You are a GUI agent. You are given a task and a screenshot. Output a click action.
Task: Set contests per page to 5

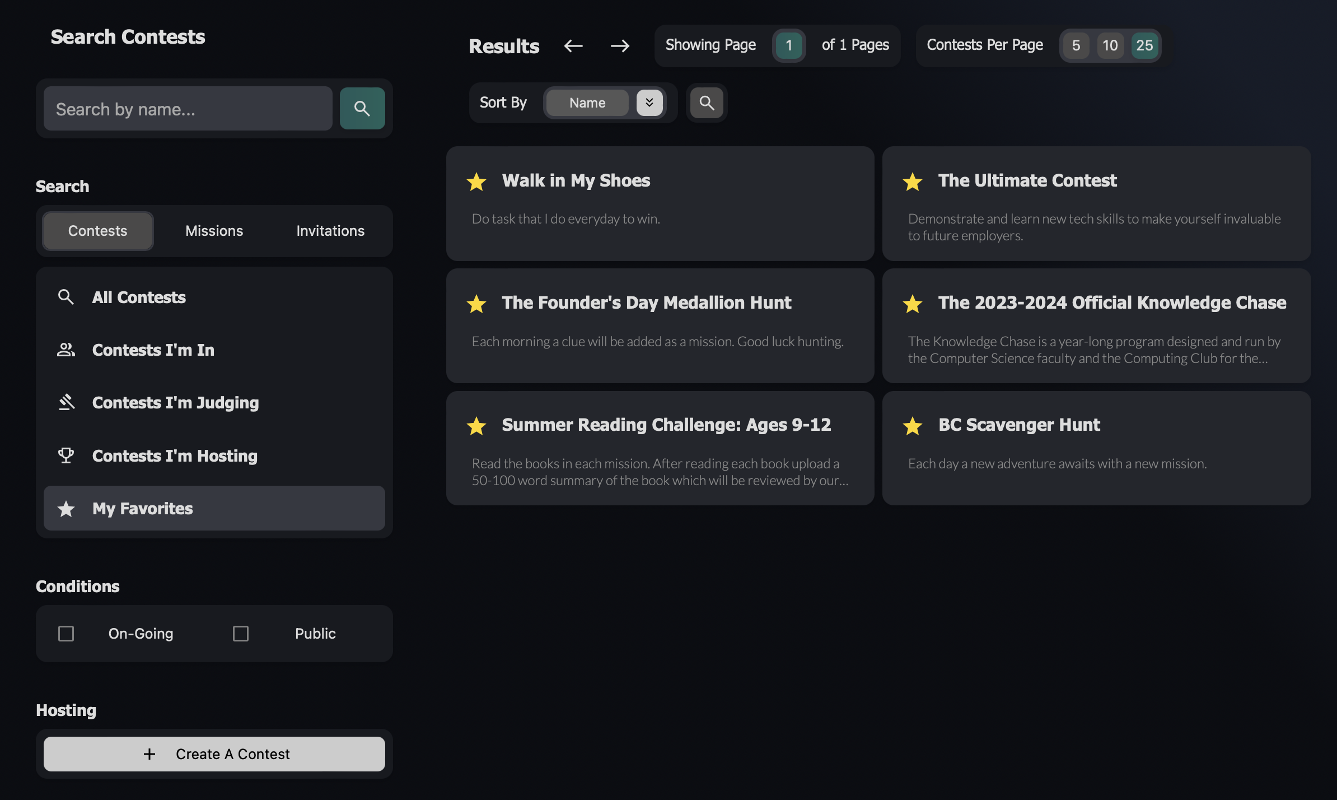click(1076, 45)
